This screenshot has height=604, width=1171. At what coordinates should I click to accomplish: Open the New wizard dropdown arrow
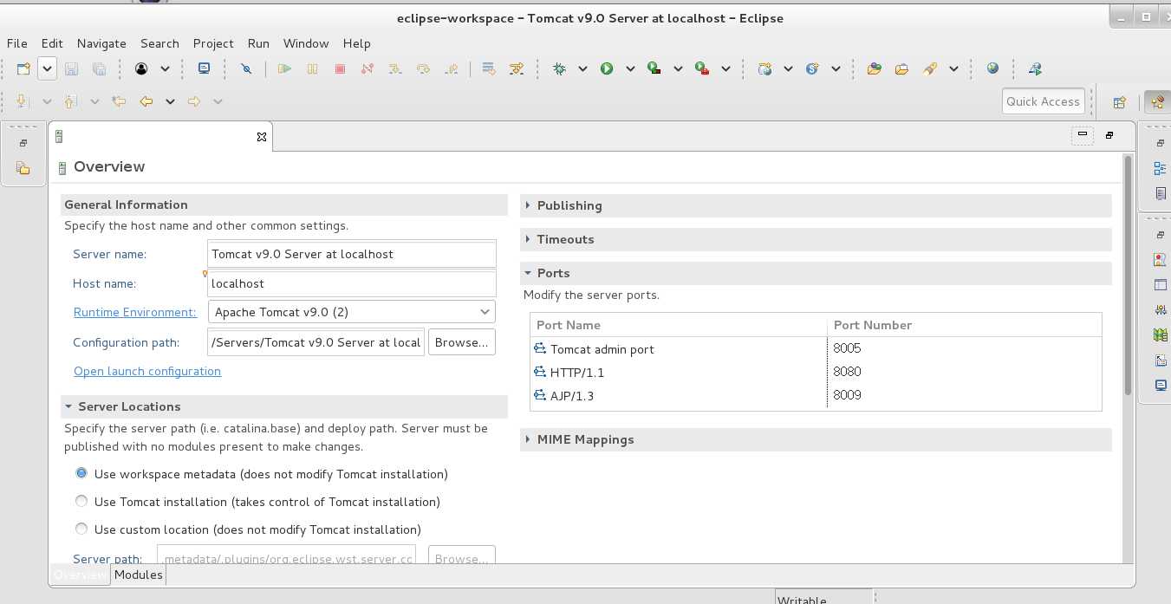click(x=48, y=68)
